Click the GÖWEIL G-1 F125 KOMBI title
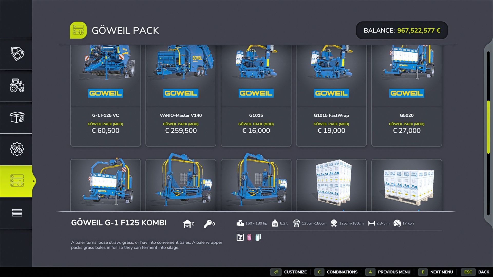This screenshot has width=493, height=277. (119, 223)
